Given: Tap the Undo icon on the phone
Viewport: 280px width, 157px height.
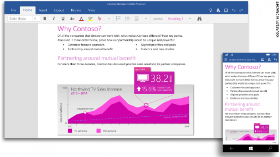Looking at the screenshot, I should (x=276, y=60).
